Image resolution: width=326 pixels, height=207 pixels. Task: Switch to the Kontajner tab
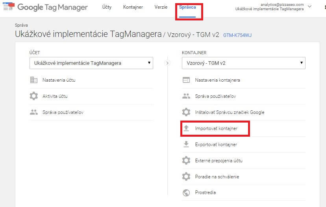[133, 7]
